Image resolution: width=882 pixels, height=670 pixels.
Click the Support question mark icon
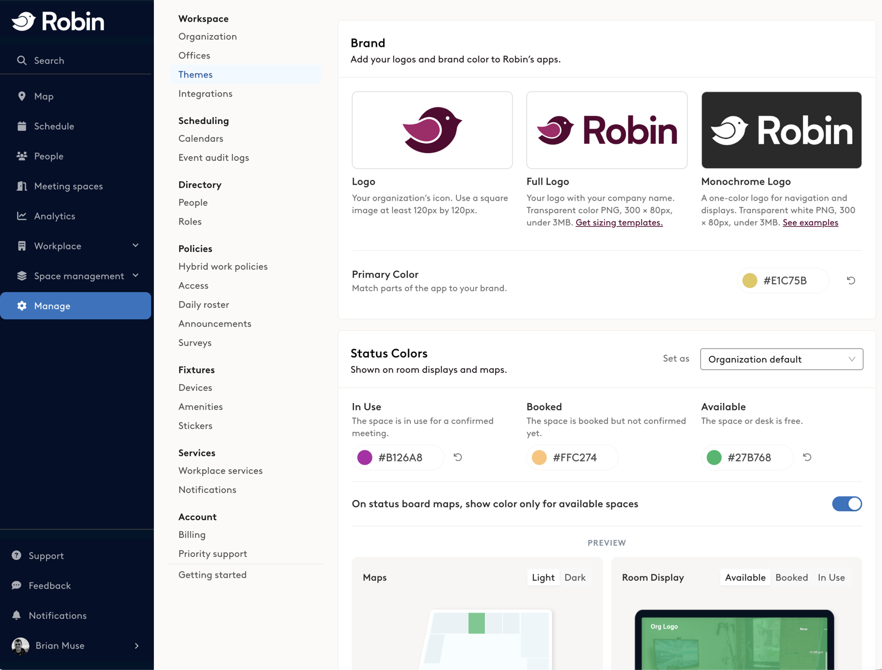(17, 555)
